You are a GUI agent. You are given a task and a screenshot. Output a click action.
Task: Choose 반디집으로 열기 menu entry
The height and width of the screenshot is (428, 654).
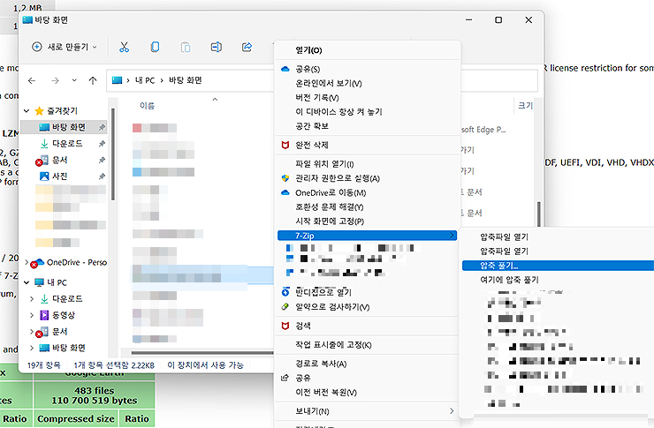[x=367, y=292]
